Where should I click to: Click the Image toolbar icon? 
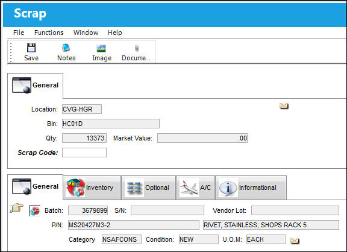point(101,48)
